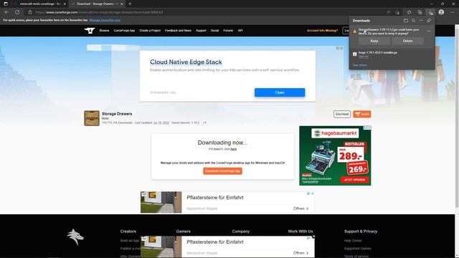
Task: Click the CurseForge anvil logo
Action: coord(90,30)
